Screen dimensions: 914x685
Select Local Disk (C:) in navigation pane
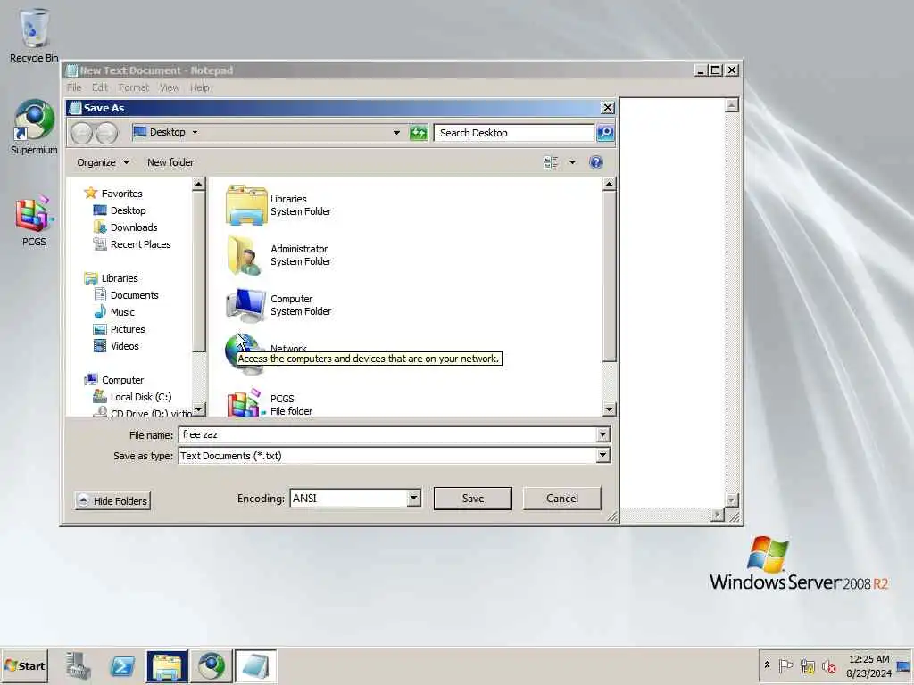coord(140,397)
